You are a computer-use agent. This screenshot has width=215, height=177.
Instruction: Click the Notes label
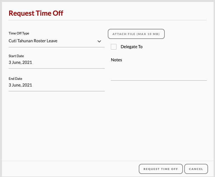[x=116, y=60]
